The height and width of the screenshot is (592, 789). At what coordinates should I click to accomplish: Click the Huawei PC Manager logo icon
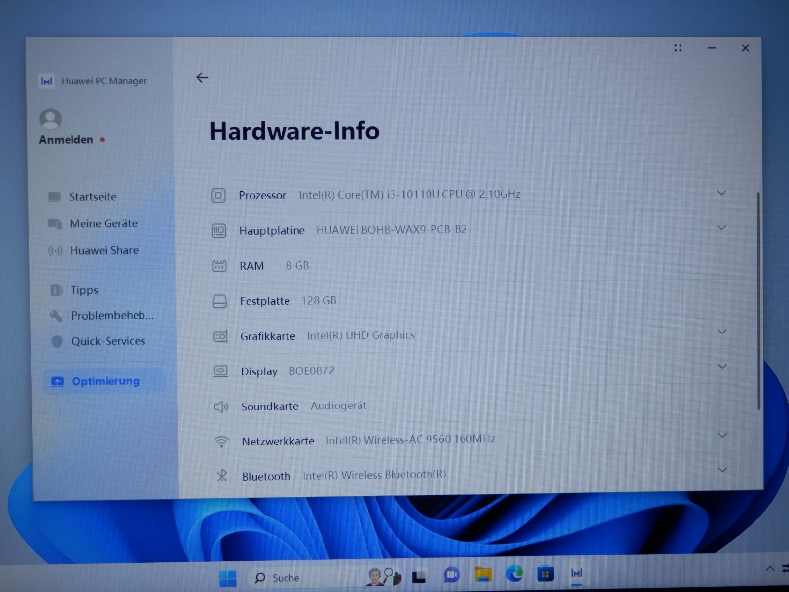[46, 81]
